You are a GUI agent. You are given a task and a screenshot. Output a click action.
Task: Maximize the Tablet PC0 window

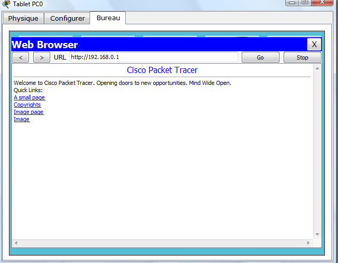305,3
